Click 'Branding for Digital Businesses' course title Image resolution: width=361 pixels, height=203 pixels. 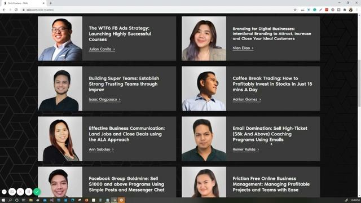272,34
